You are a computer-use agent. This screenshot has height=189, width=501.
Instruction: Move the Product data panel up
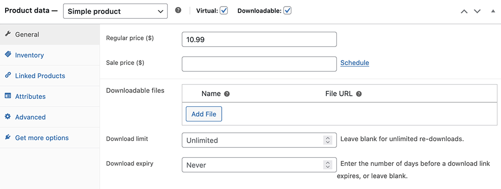[464, 11]
